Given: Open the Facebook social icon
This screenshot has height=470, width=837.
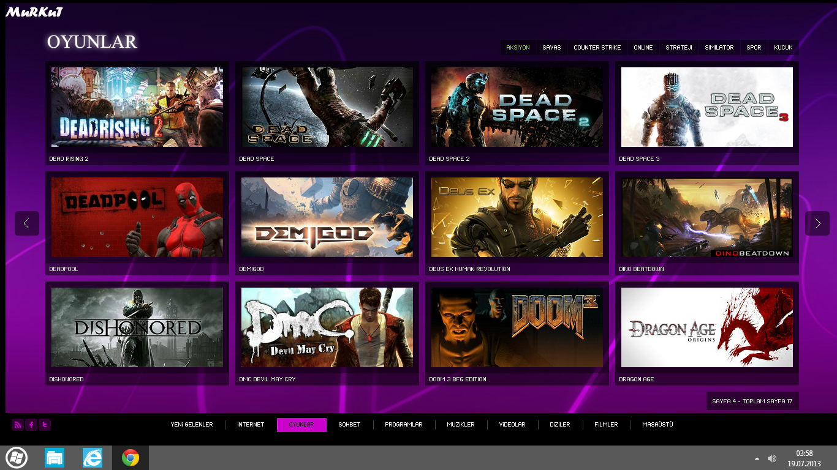Looking at the screenshot, I should (31, 425).
